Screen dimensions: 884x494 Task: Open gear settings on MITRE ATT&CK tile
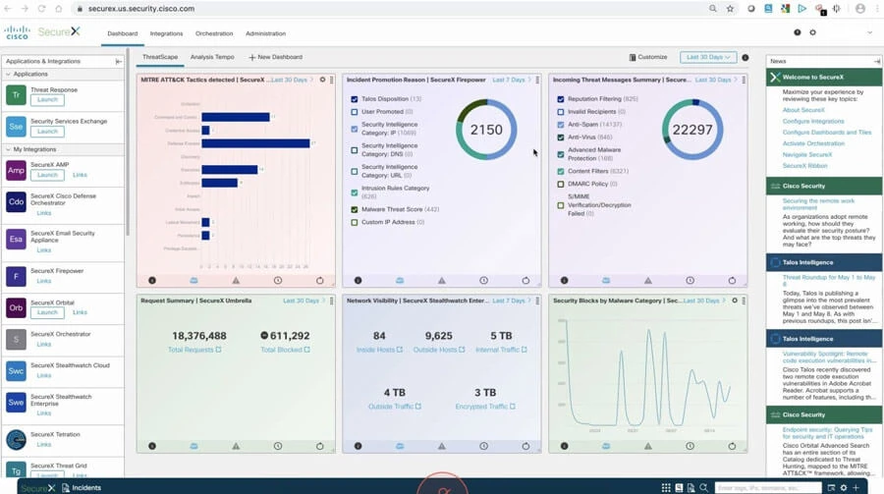(322, 80)
